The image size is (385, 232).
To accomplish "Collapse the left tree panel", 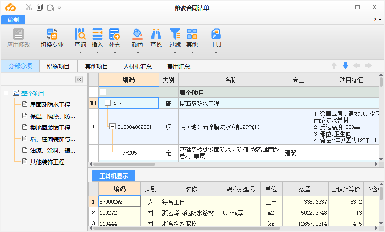I will point(80,80).
